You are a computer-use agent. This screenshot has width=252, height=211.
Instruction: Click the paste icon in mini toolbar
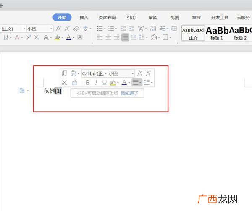73,73
